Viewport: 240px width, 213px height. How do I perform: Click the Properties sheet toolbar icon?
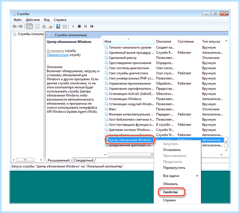click(37, 26)
